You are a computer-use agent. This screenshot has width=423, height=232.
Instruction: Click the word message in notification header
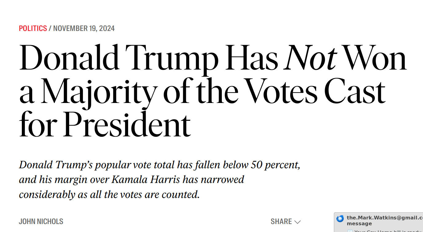(359, 224)
